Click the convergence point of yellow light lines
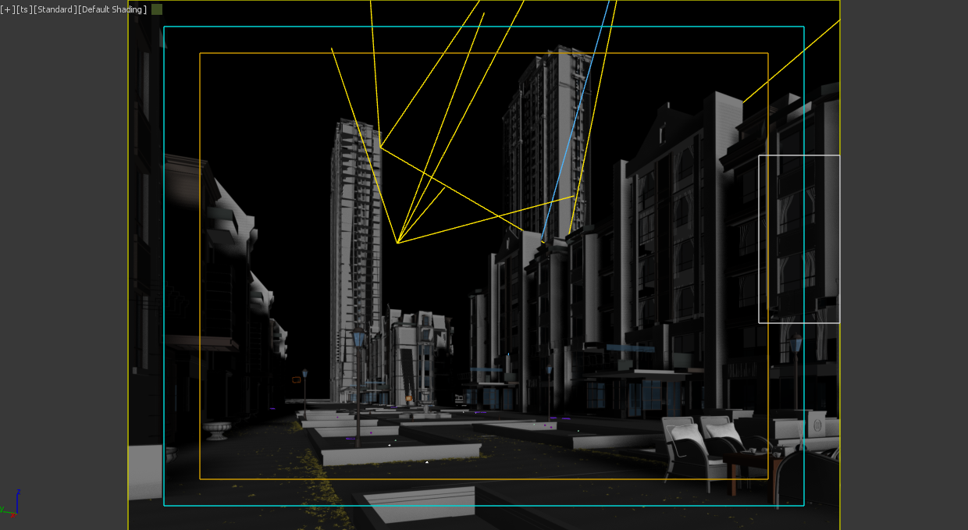This screenshot has height=530, width=968. click(x=397, y=243)
